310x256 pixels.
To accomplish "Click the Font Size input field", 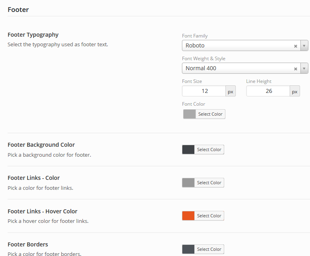I will pos(204,91).
